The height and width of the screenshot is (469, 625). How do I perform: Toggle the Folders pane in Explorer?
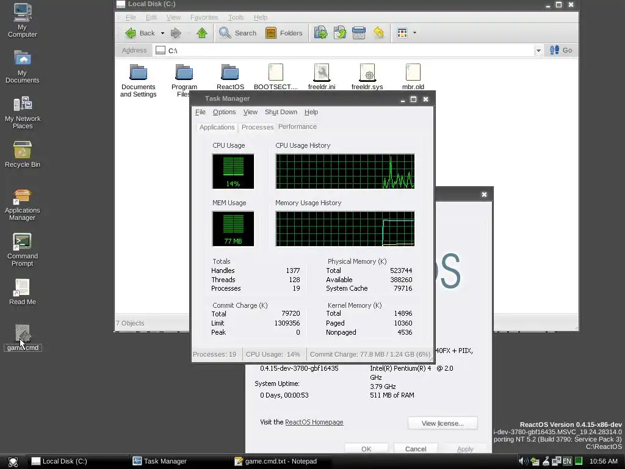click(x=284, y=33)
